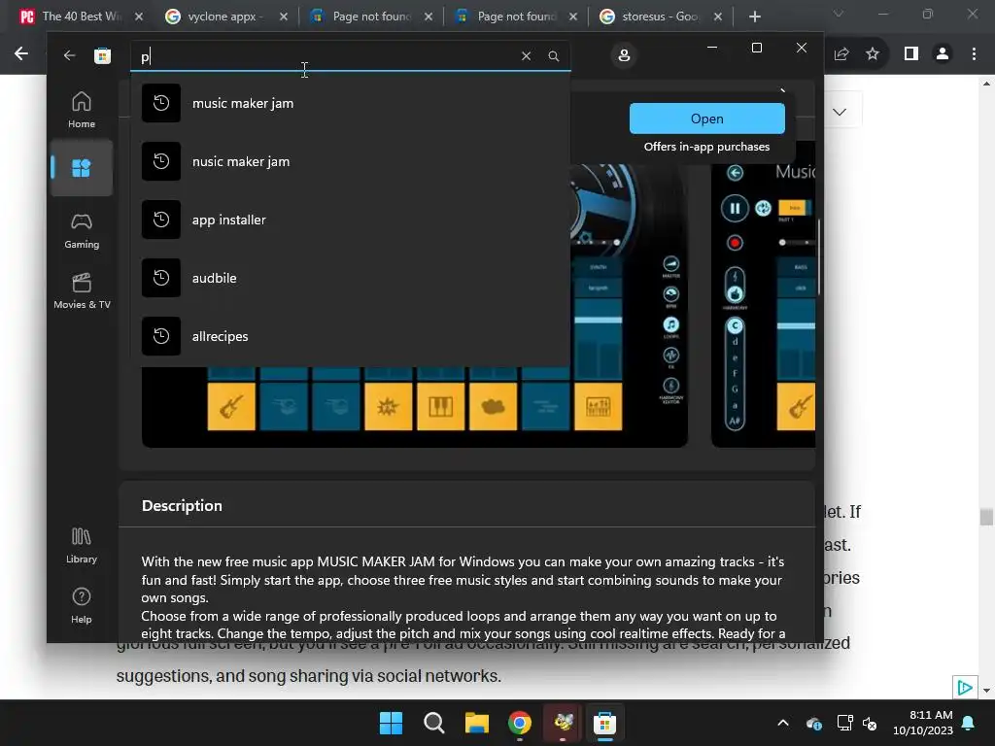The width and height of the screenshot is (995, 746).
Task: Click the ad choices icon on the page
Action: click(x=965, y=688)
